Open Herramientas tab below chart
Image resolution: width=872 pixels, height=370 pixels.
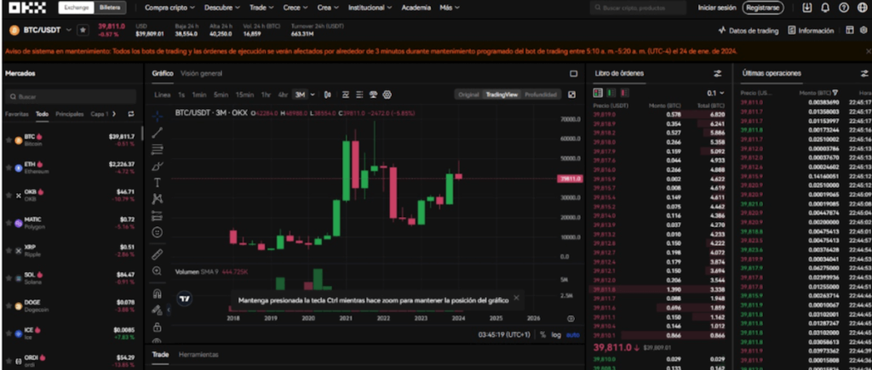pyautogui.click(x=198, y=355)
